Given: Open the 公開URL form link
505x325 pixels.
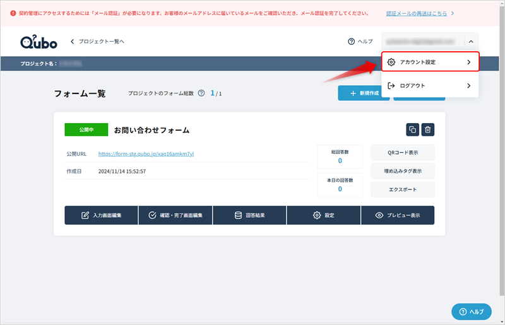Looking at the screenshot, I should click(146, 153).
